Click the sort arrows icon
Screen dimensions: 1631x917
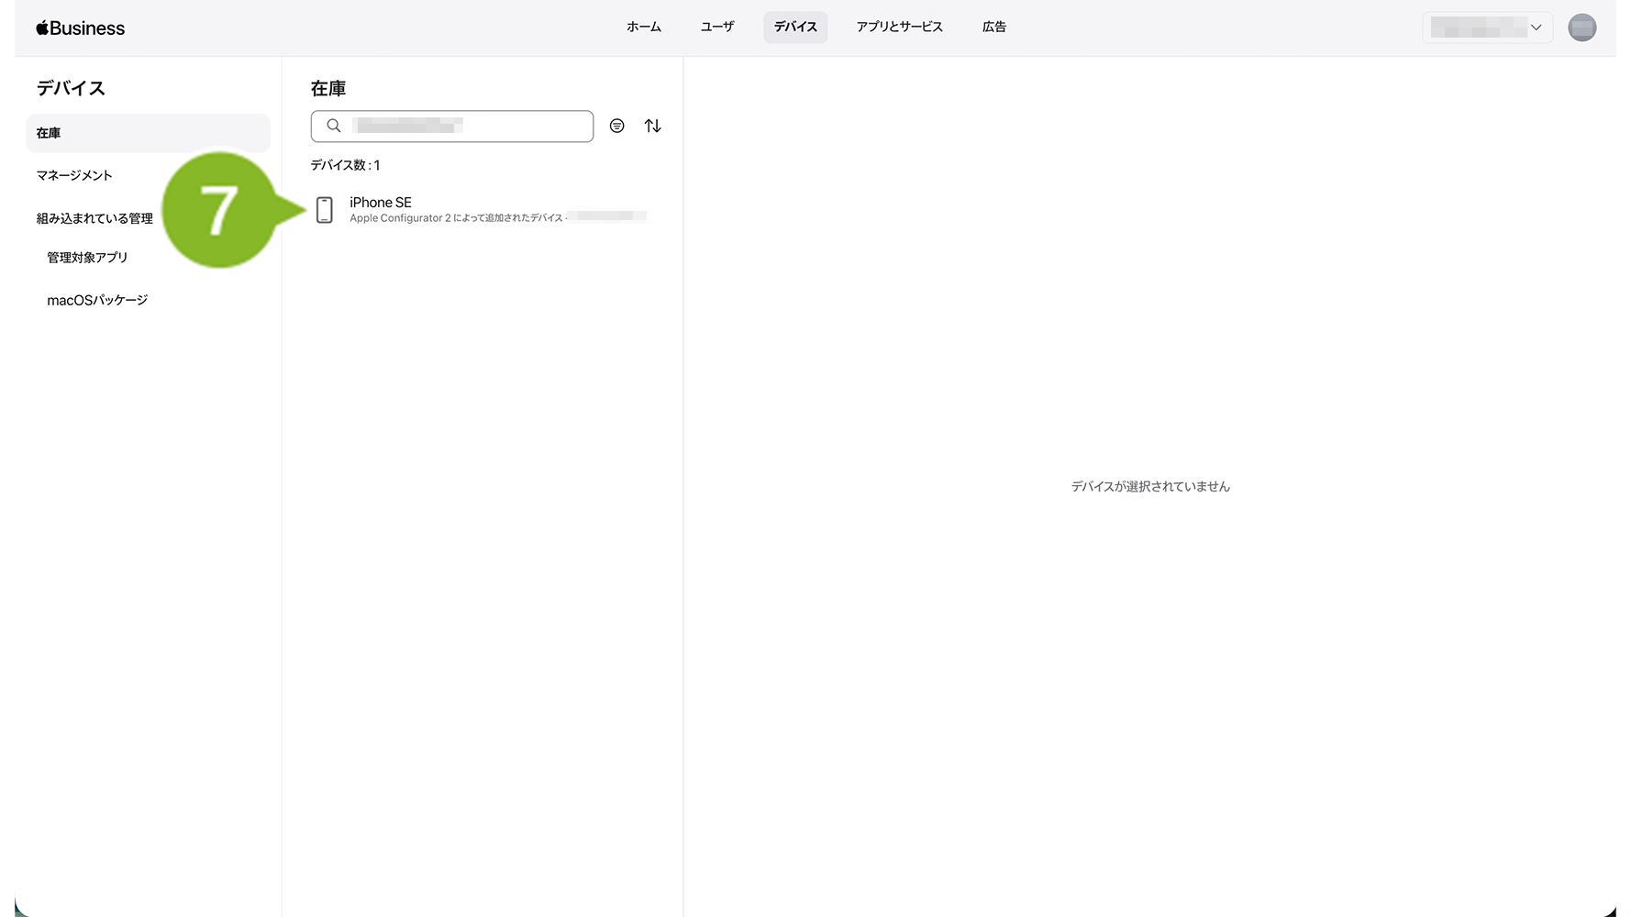pos(652,127)
